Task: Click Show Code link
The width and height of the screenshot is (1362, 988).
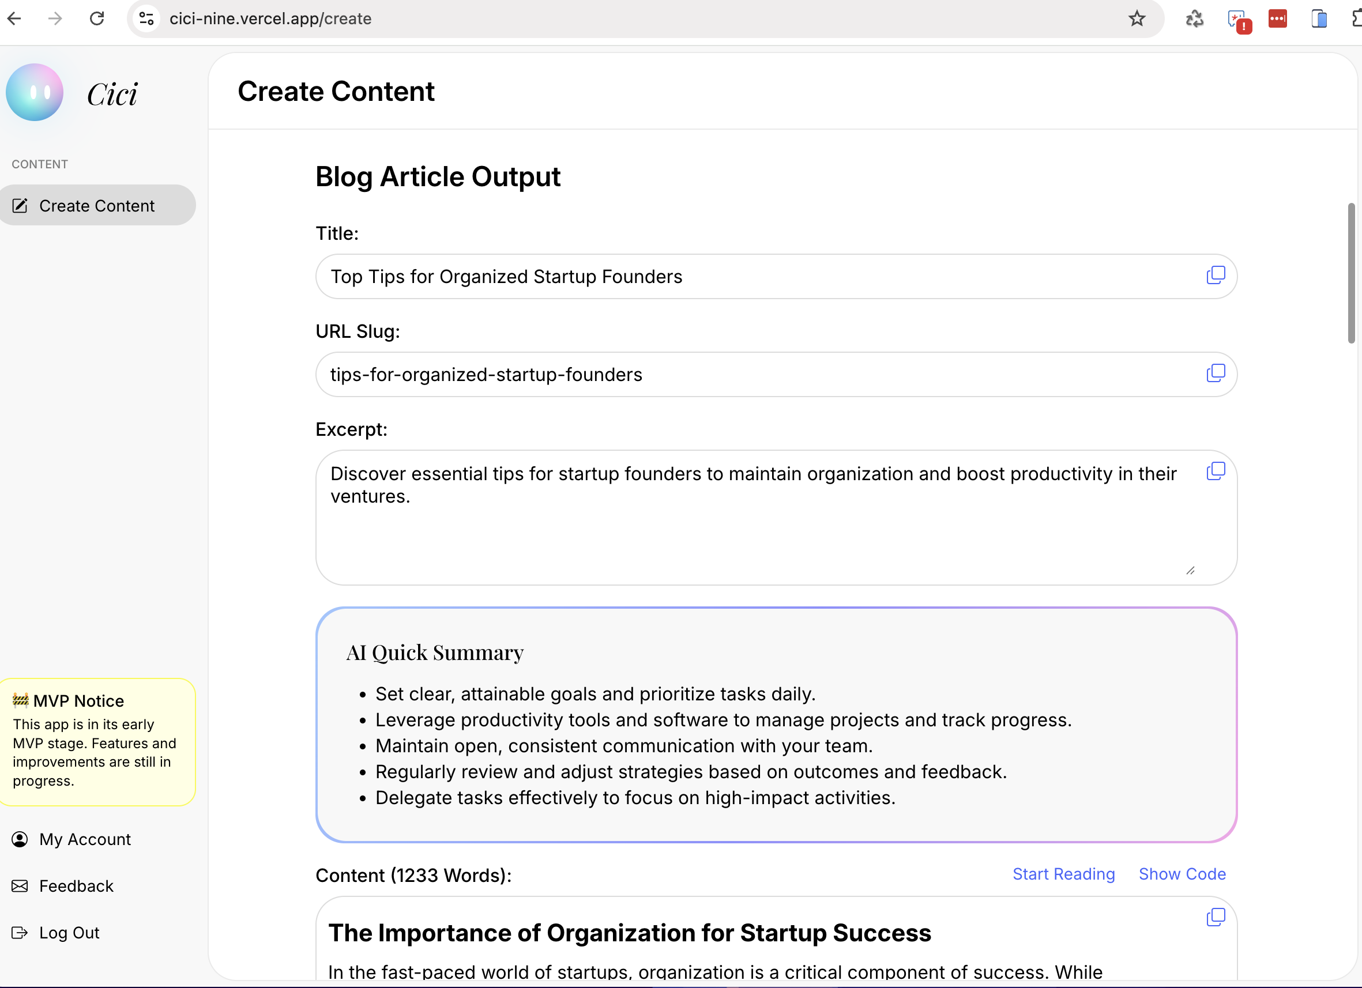Action: click(1182, 874)
